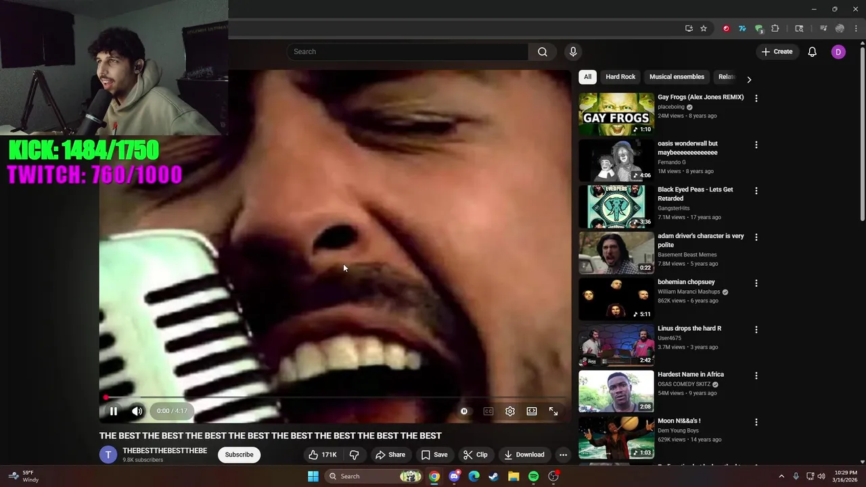Open the taskbar clock showing 10:29 PM

tap(846, 476)
